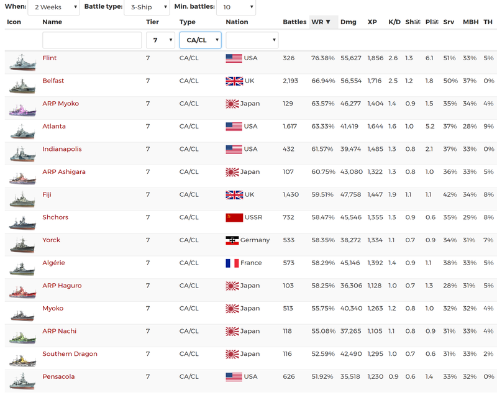Open the Nation filter dropdown

[x=252, y=40]
